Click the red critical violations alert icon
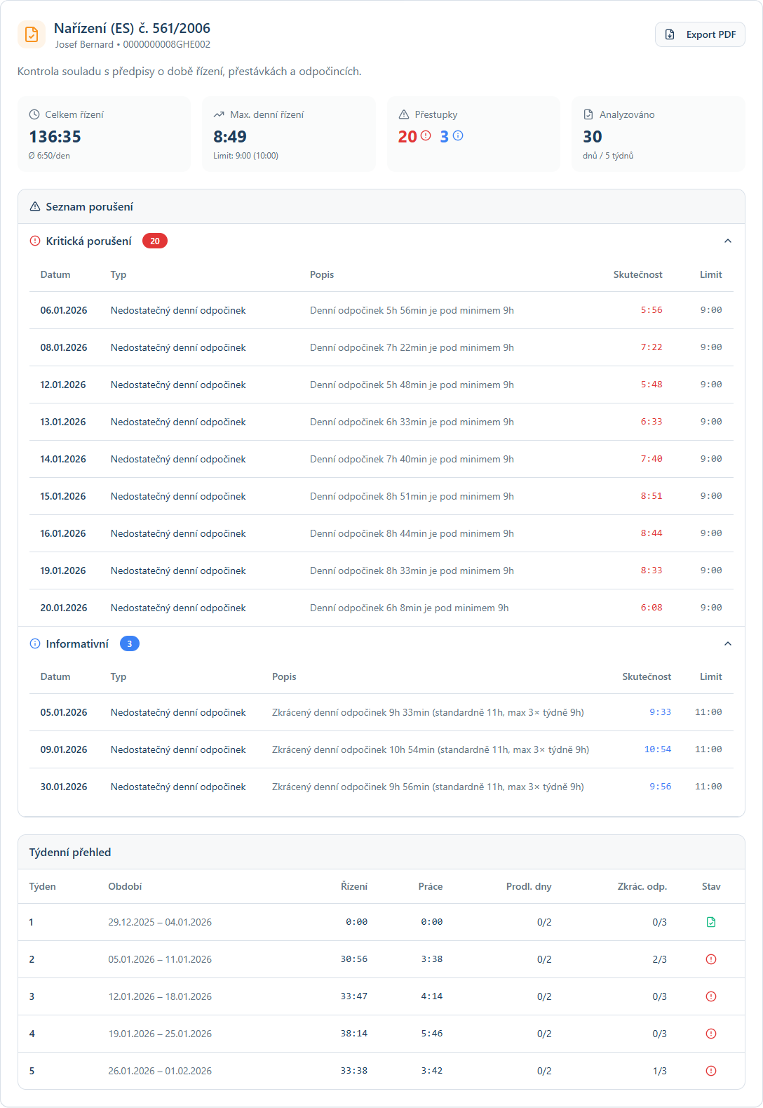Image resolution: width=763 pixels, height=1108 pixels. [426, 136]
